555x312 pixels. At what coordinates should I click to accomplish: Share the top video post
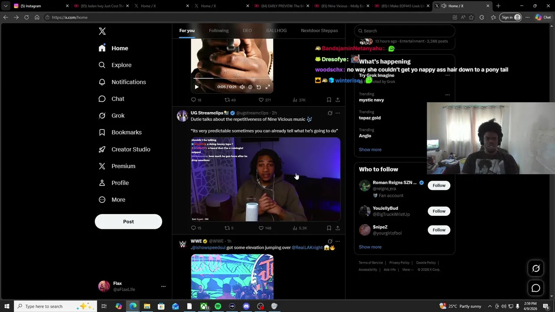[337, 100]
